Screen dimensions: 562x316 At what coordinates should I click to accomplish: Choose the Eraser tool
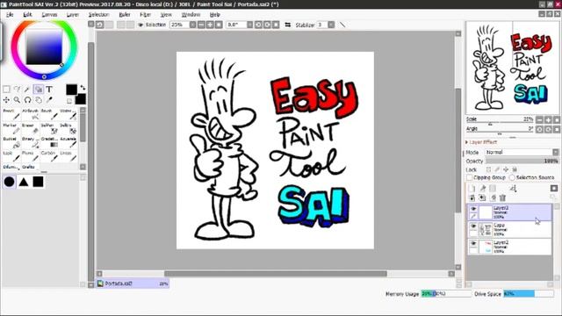(x=30, y=128)
